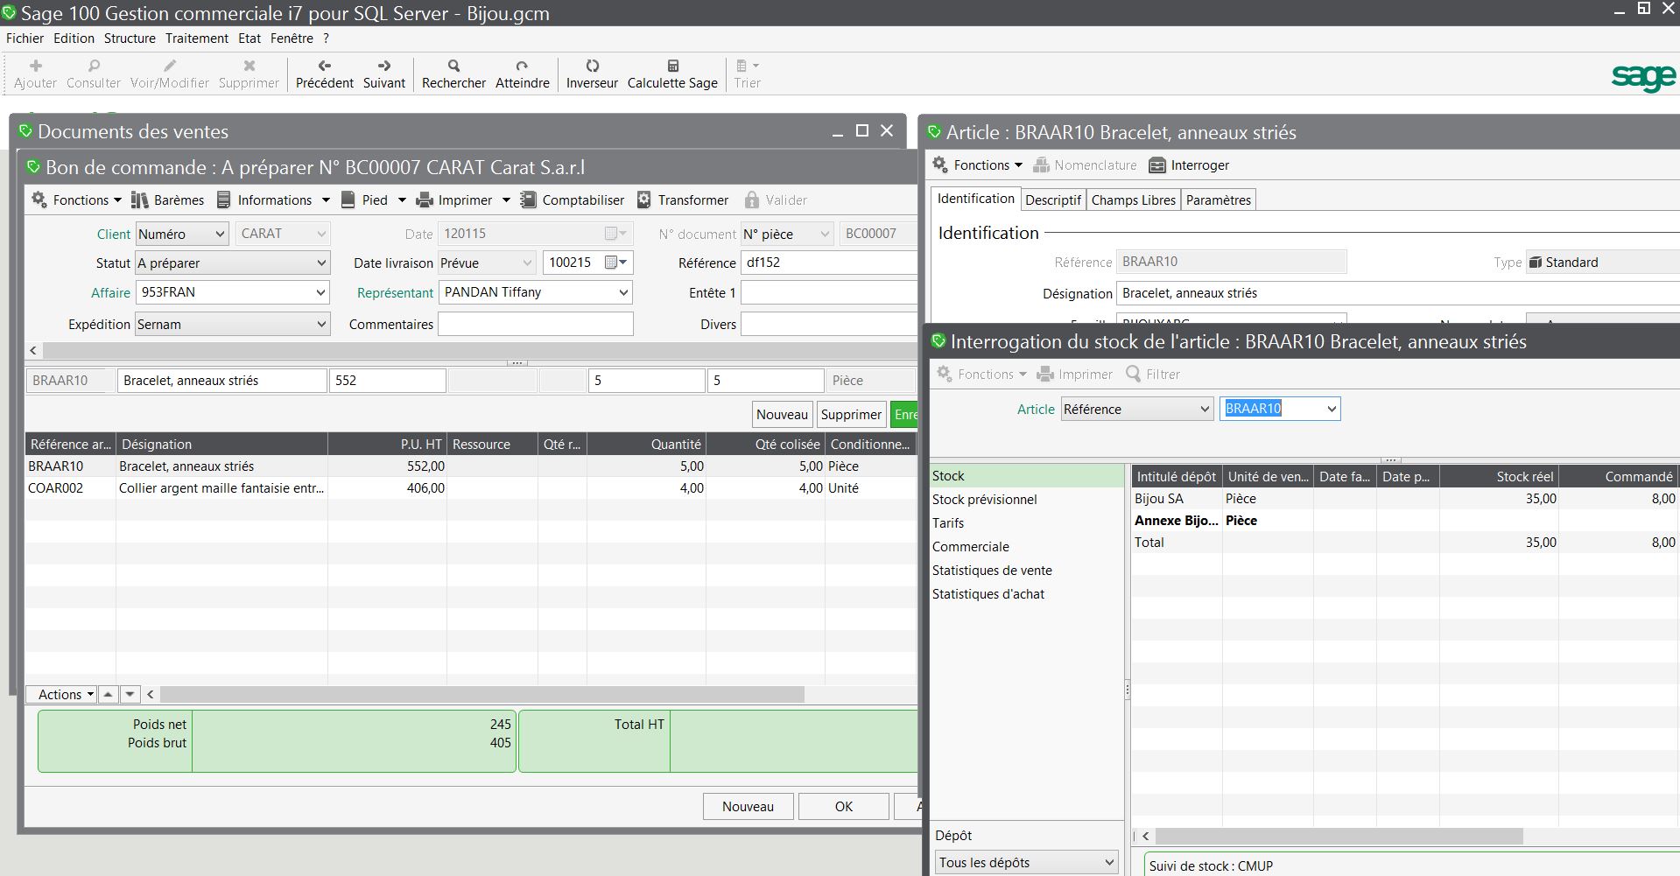Open calendar picker for Date livraison

point(616,263)
